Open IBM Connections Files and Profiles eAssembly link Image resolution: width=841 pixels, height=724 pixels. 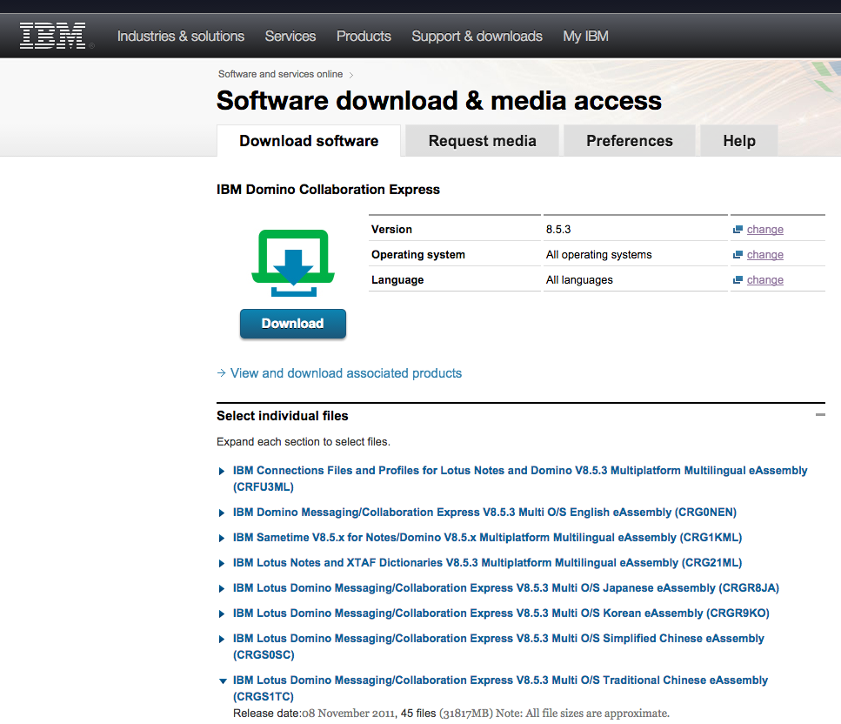click(520, 479)
